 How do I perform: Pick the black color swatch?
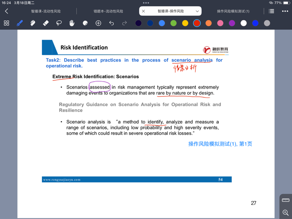138,23
